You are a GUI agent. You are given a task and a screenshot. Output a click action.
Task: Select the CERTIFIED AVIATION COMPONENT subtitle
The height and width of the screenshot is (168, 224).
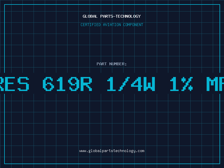click(112, 25)
